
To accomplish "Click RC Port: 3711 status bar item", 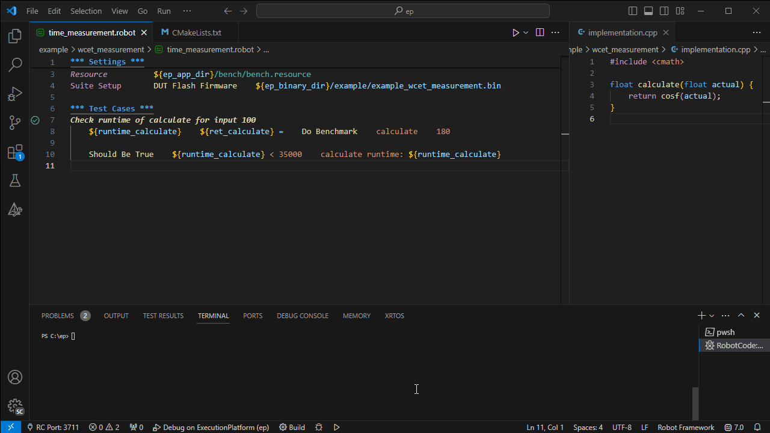I will tap(53, 427).
